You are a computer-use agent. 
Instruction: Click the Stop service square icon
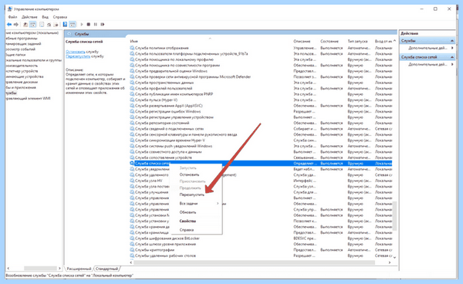88,25
